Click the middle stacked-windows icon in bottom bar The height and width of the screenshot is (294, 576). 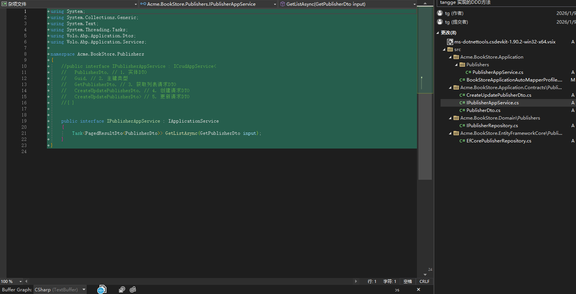(122, 289)
